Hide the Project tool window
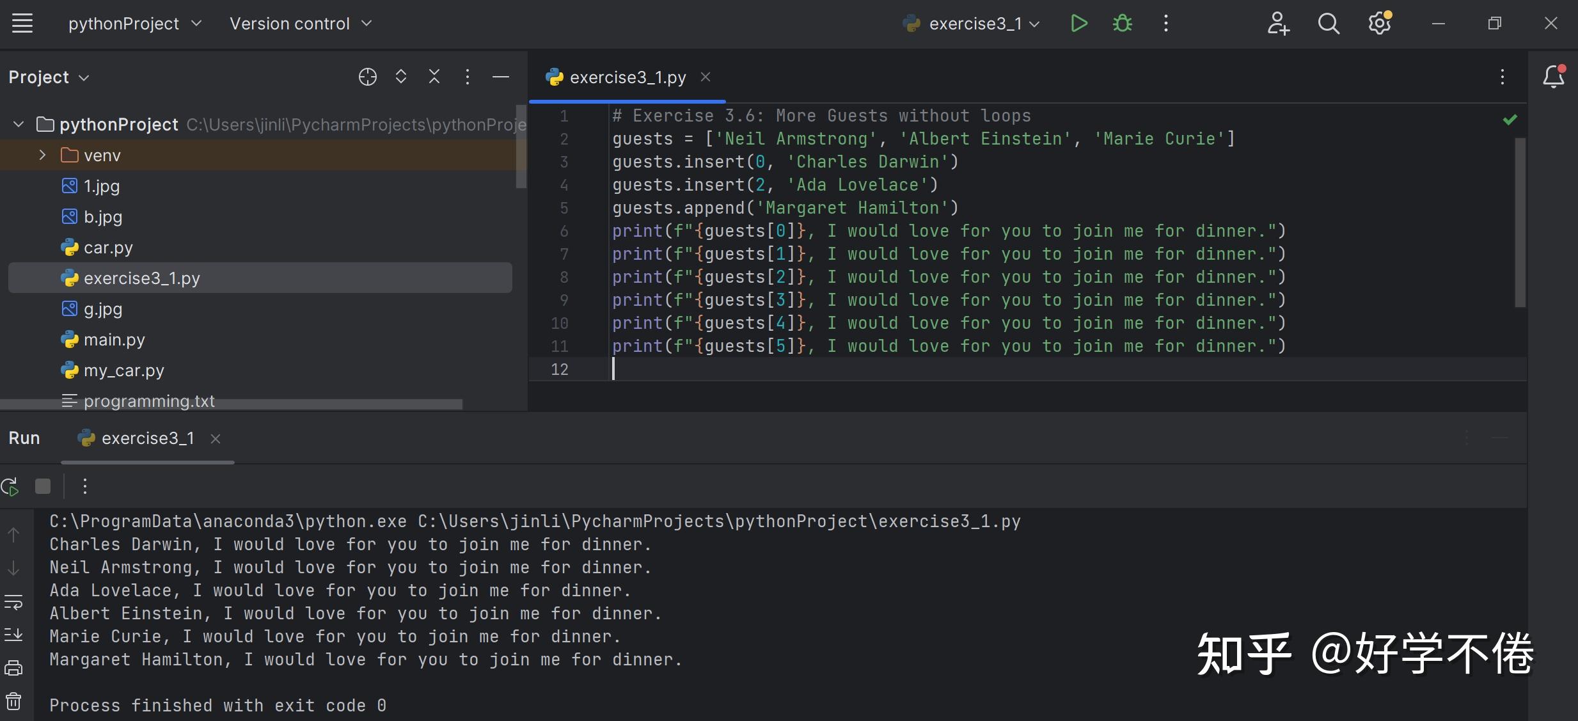The height and width of the screenshot is (721, 1578). coord(501,77)
